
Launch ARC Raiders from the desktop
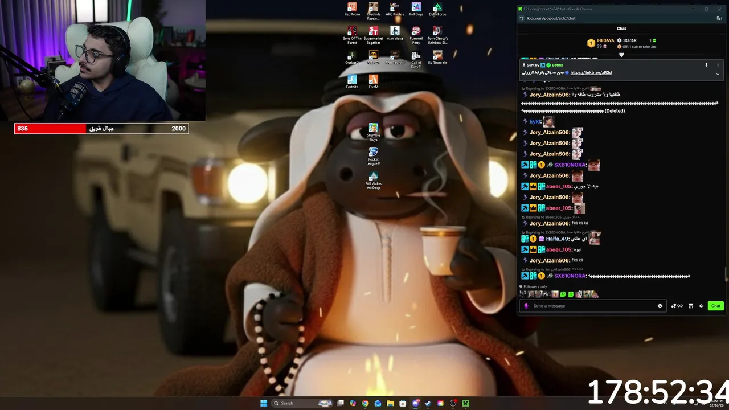coord(395,9)
